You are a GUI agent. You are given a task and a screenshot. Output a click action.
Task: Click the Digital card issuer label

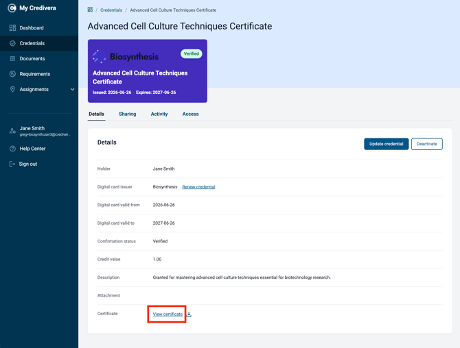coord(115,187)
